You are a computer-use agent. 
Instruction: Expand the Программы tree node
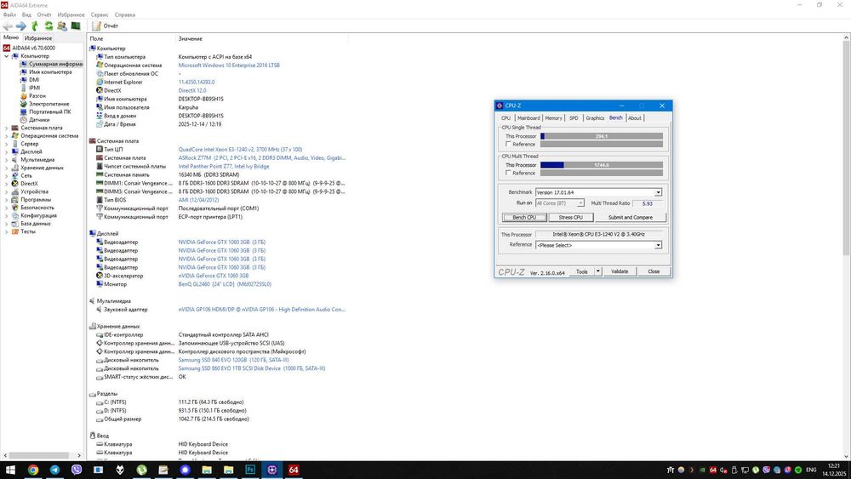point(7,200)
